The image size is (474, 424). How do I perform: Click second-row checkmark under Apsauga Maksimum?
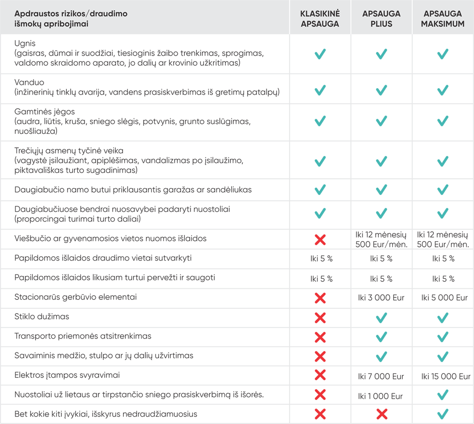443,89
